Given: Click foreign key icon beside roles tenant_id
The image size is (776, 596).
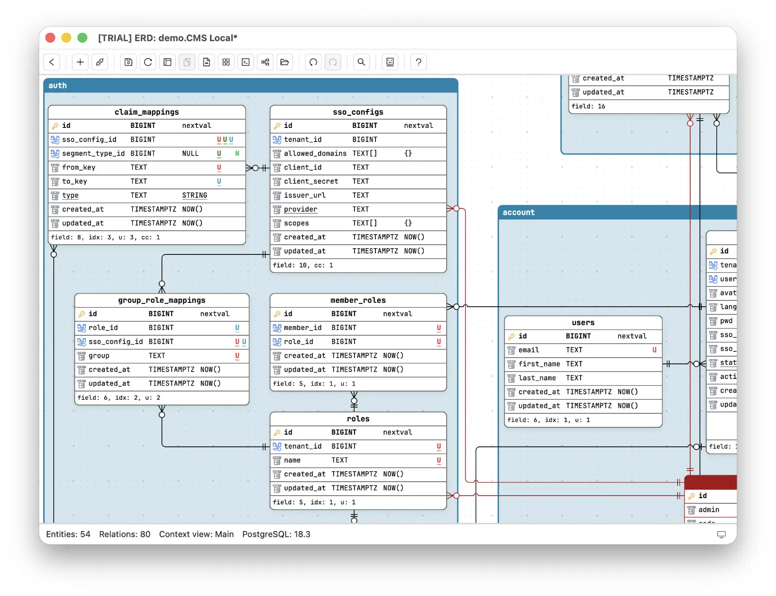Looking at the screenshot, I should point(277,446).
